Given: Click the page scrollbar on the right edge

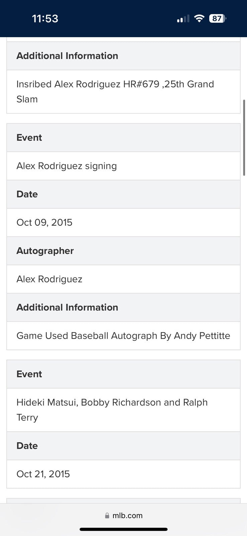Looking at the screenshot, I should point(244,137).
